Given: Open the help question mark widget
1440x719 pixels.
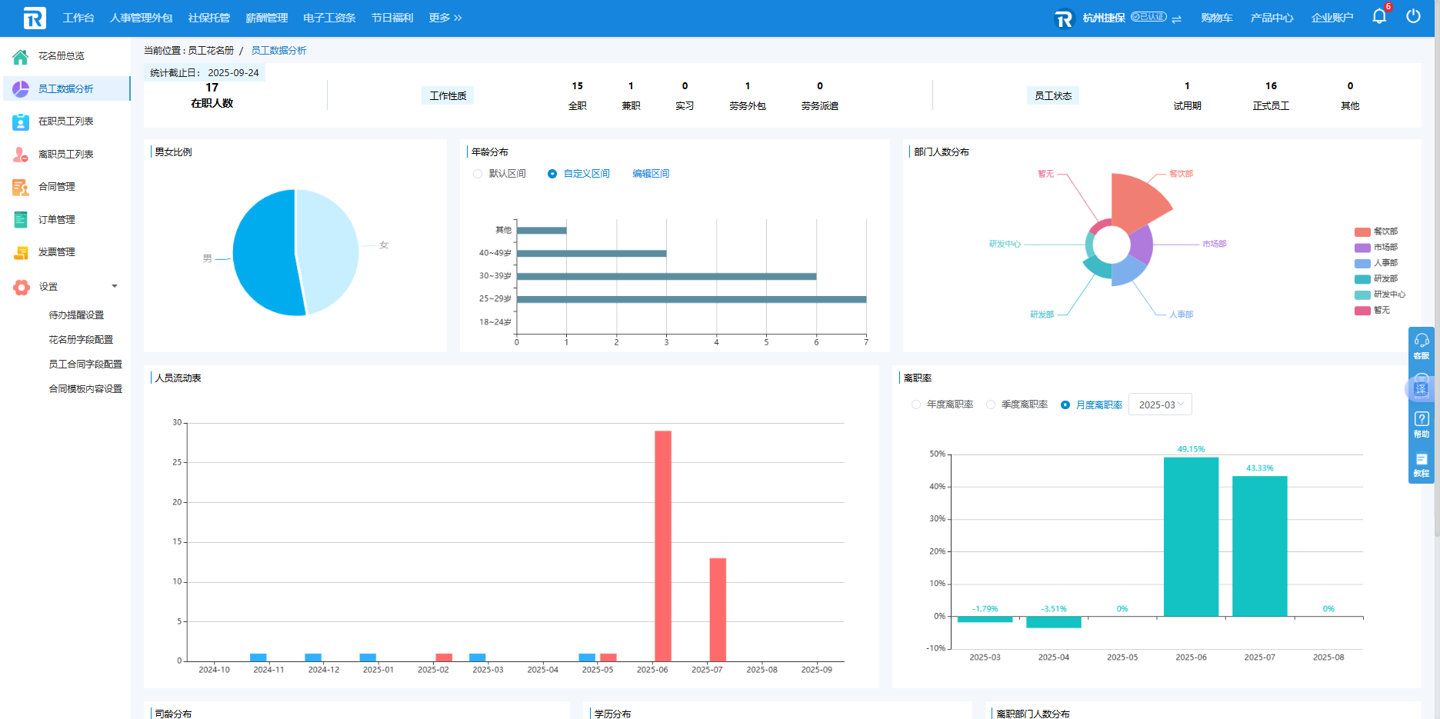Looking at the screenshot, I should pos(1421,423).
